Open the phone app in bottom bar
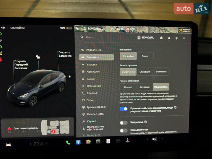 (x=68, y=142)
